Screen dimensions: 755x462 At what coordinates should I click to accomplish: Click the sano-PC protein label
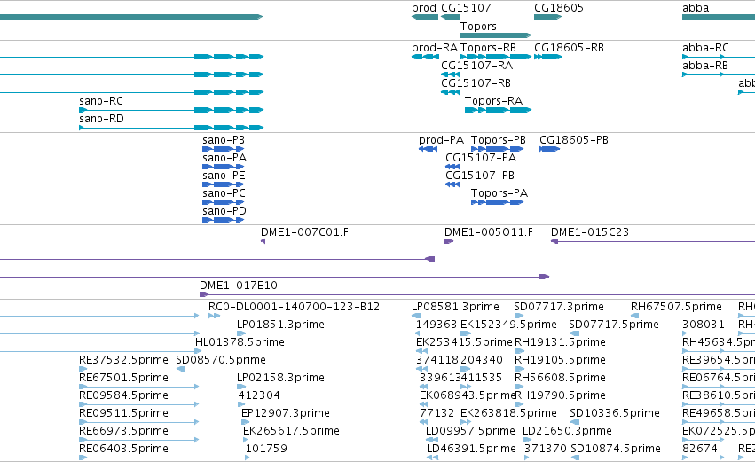[x=224, y=194]
